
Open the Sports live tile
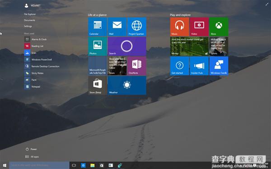point(219,46)
